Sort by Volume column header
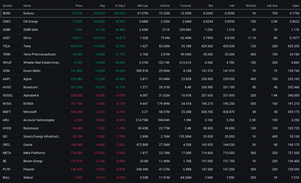The image size is (301, 183). coord(165,6)
